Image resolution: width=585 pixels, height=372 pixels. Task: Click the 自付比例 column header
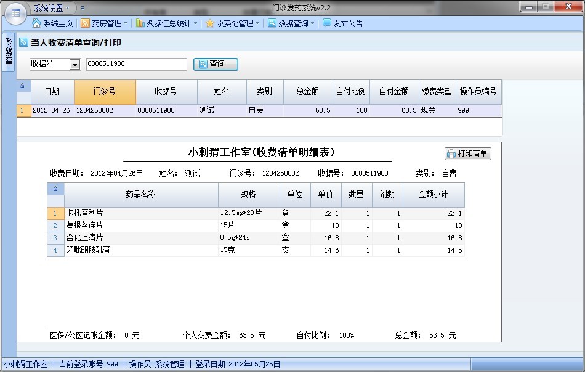(351, 92)
